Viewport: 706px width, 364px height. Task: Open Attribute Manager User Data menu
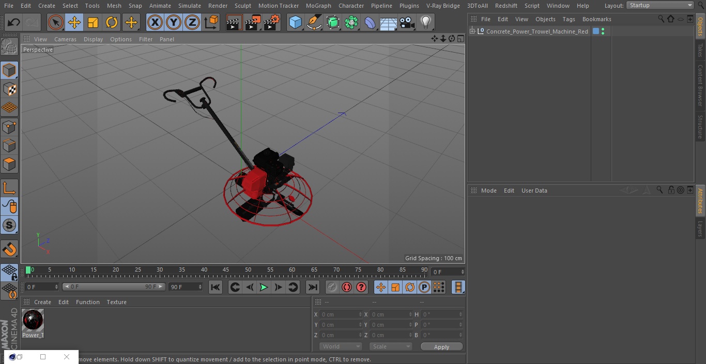click(534, 191)
